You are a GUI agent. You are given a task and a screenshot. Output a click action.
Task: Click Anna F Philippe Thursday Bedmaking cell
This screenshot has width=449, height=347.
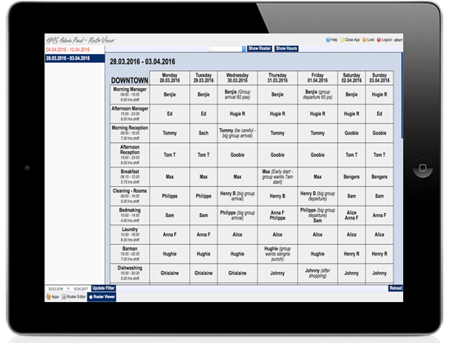point(277,215)
